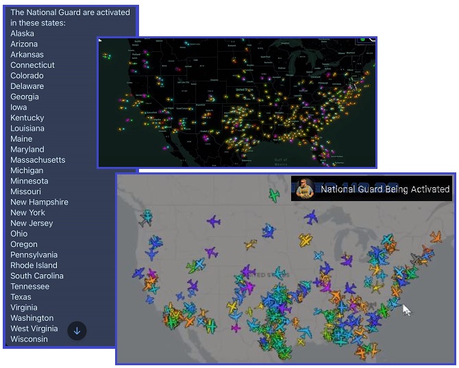Screen dimensions: 459x368
Task: Select West Virginia in the list
Action: [x=34, y=328]
